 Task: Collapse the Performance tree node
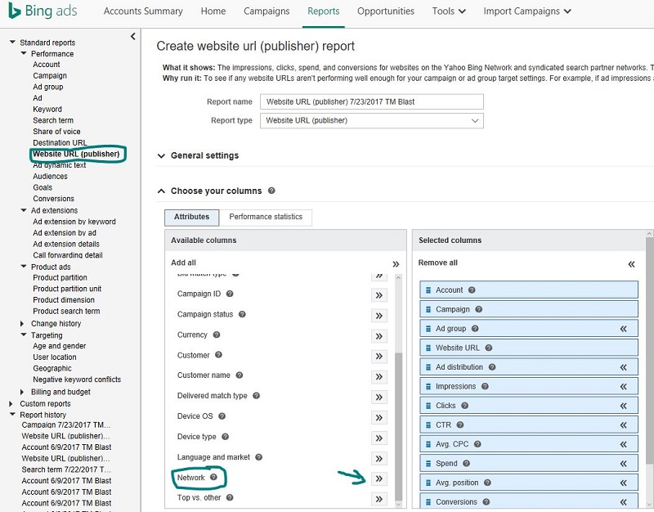(24, 53)
